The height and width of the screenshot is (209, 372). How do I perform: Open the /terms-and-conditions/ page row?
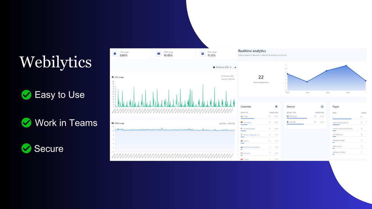coord(349,129)
